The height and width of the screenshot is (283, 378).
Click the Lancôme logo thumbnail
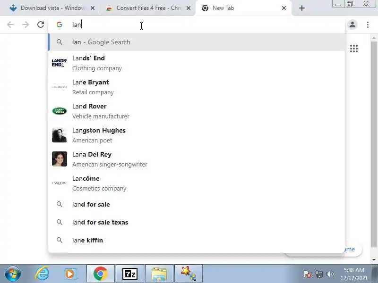coord(60,183)
